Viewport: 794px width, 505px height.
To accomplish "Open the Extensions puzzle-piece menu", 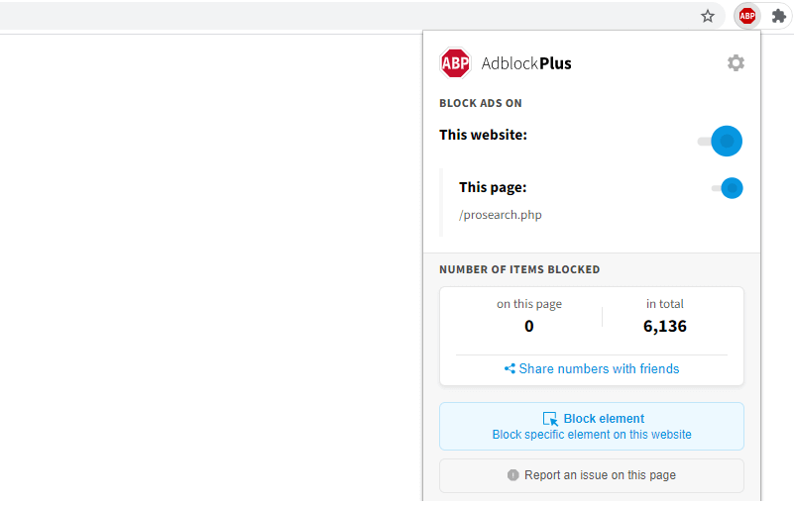I will (778, 16).
